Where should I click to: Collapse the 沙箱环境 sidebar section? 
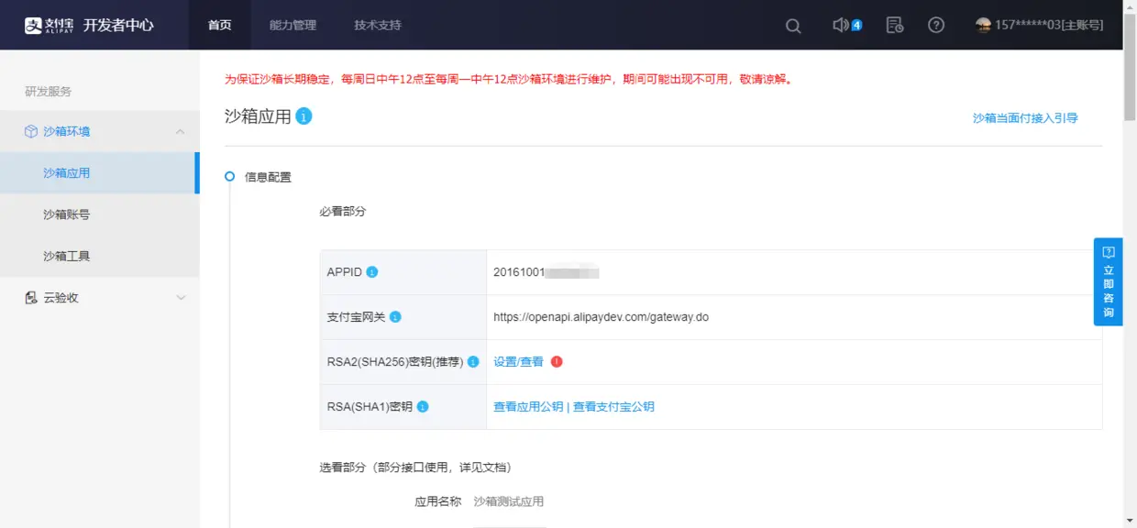click(181, 132)
